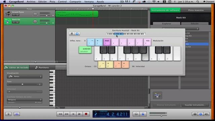Select the Editor de teclado tab
This screenshot has width=215, height=121.
click(x=16, y=68)
